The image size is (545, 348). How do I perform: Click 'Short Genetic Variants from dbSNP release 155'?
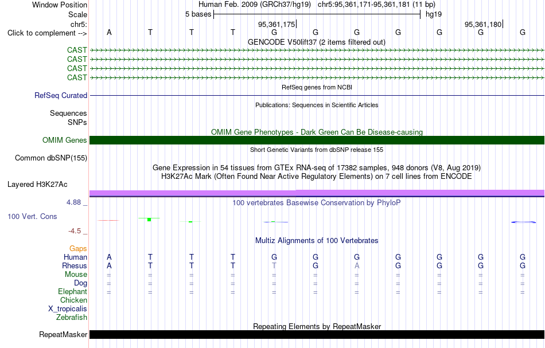click(317, 150)
